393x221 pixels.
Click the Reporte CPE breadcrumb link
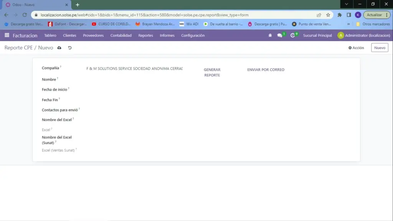tap(18, 48)
